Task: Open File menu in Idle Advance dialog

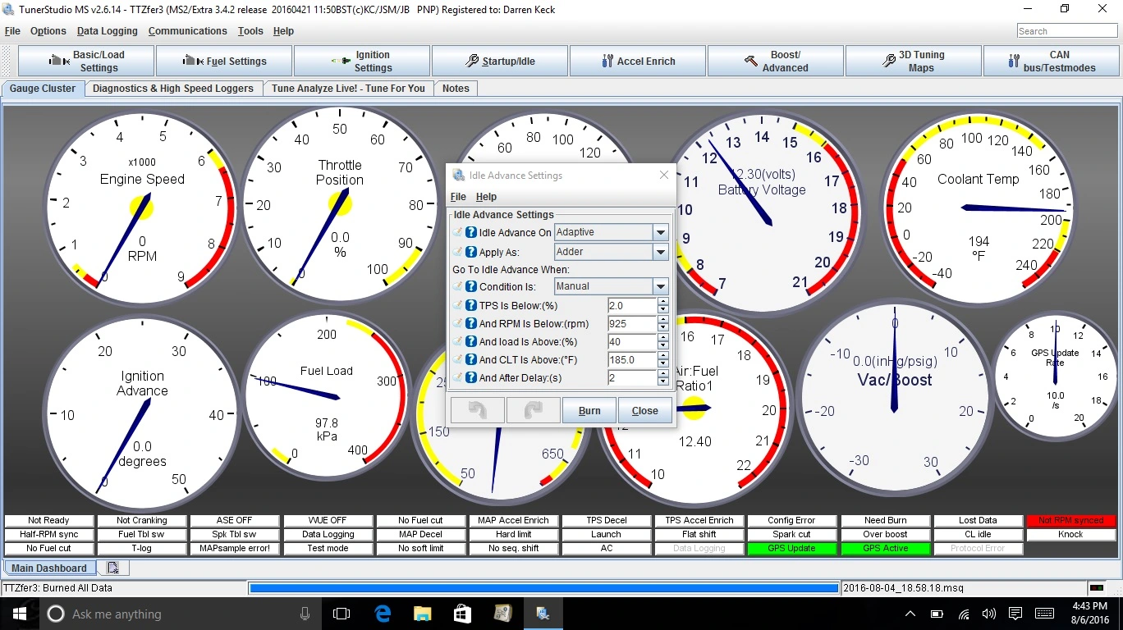Action: point(458,197)
